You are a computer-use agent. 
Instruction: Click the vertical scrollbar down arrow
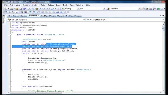click(x=163, y=90)
